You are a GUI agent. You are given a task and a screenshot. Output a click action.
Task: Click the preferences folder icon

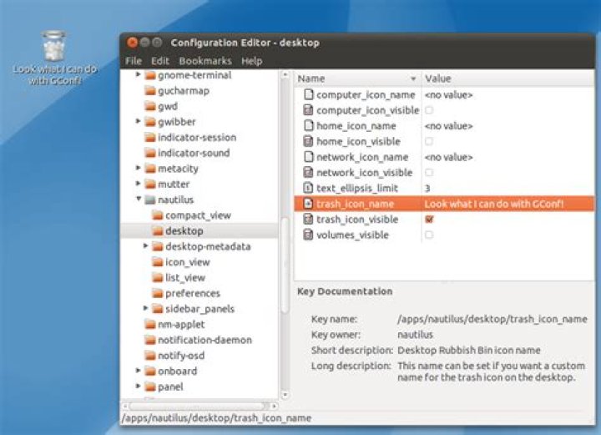tap(158, 293)
